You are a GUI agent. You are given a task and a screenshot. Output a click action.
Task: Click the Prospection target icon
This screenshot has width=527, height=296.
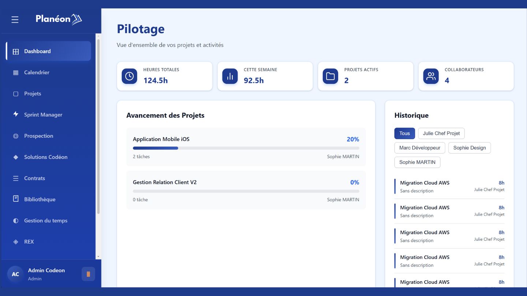tap(16, 136)
